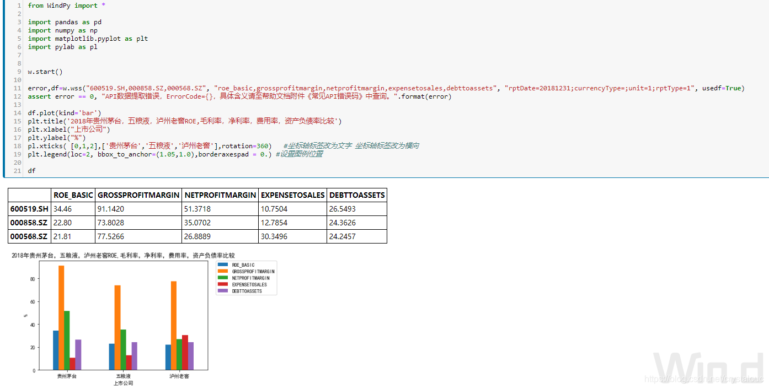Click the plt.xlabel code line
Screen dimensions: 769x389
coord(69,129)
